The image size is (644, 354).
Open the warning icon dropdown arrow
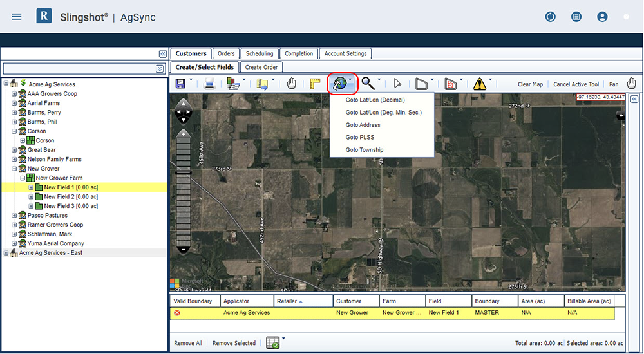(490, 80)
